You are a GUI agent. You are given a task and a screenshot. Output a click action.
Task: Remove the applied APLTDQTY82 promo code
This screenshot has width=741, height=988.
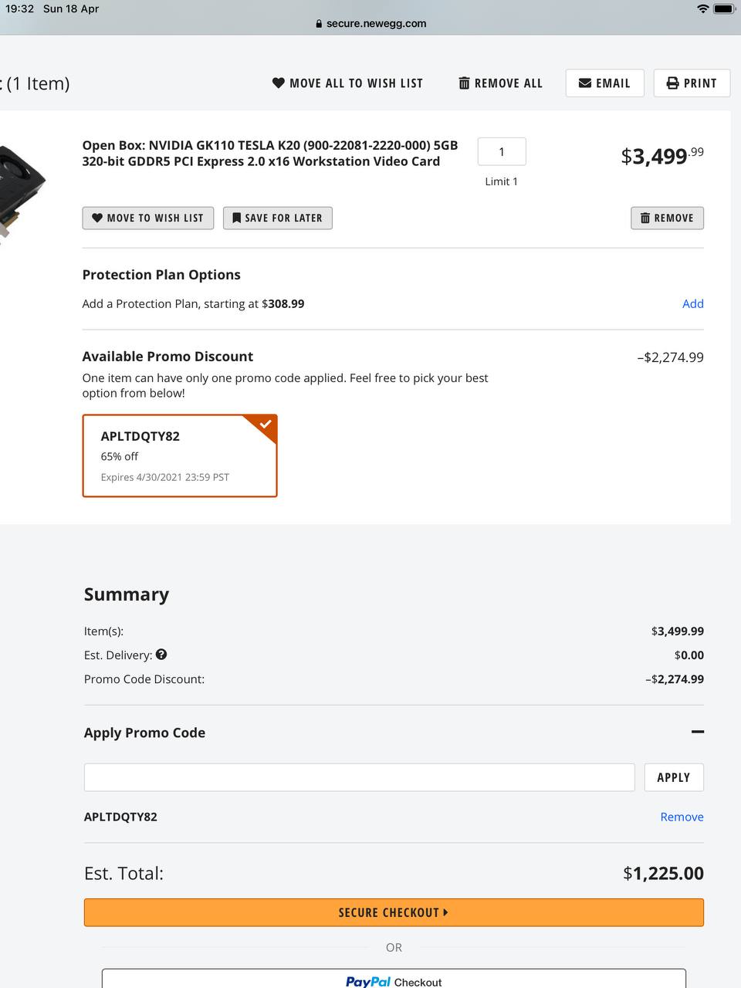click(x=682, y=817)
